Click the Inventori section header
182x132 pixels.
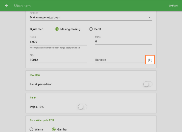35,75
